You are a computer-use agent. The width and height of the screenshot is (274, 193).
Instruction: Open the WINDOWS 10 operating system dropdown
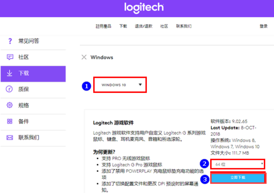click(120, 85)
